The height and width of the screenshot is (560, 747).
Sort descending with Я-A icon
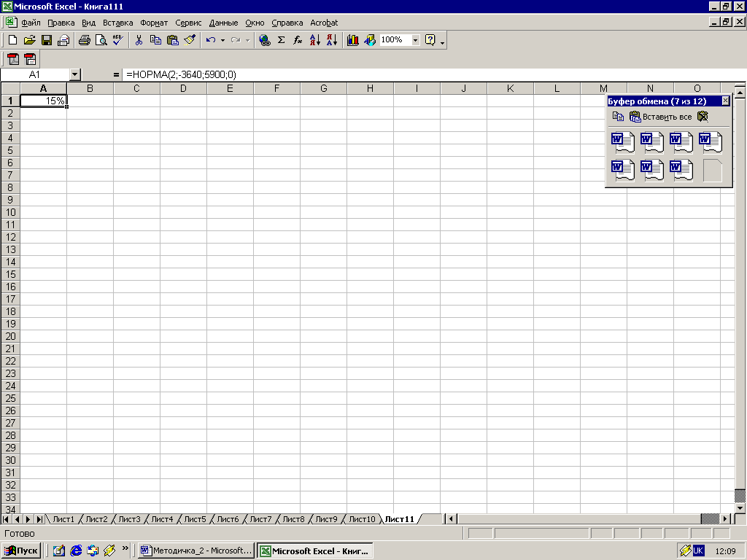click(x=332, y=40)
